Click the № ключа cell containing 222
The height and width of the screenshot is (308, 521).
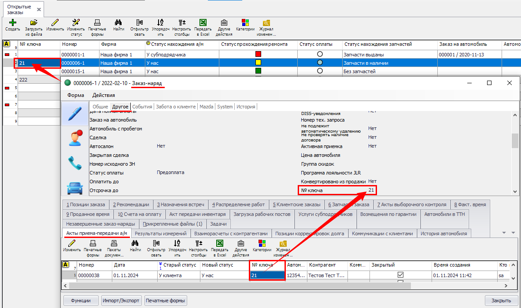click(x=39, y=80)
